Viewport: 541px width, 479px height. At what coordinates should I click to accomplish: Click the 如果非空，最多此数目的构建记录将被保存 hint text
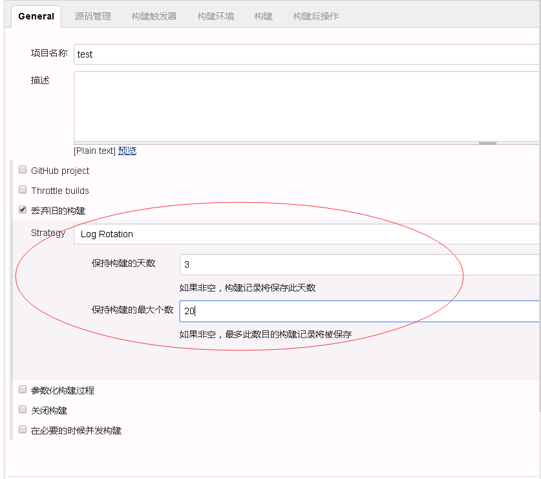click(x=266, y=334)
